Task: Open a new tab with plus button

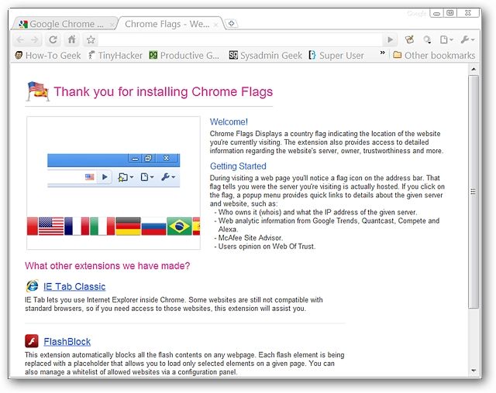Action: [x=231, y=24]
